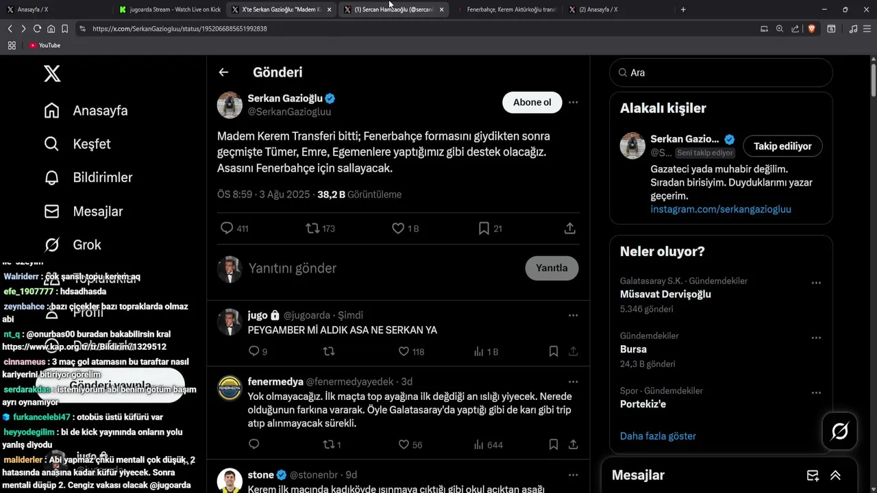
Task: Bookmark jugo's reply
Action: (x=553, y=351)
